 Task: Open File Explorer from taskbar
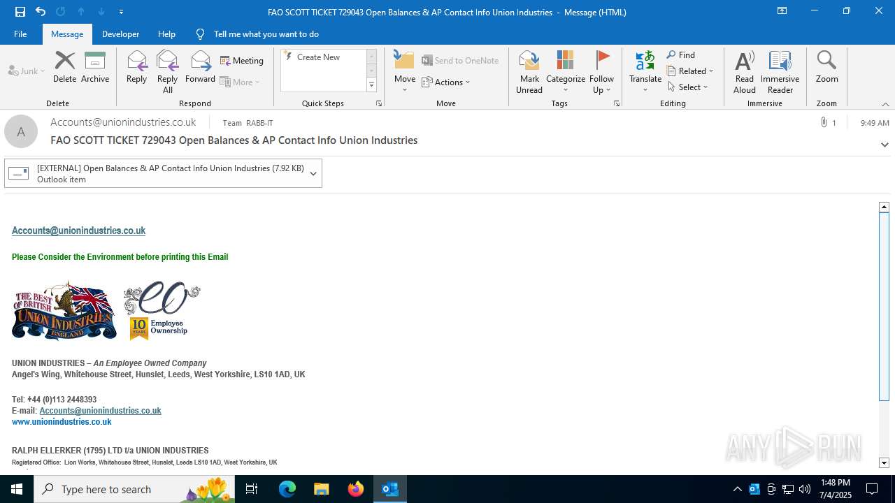click(x=322, y=489)
